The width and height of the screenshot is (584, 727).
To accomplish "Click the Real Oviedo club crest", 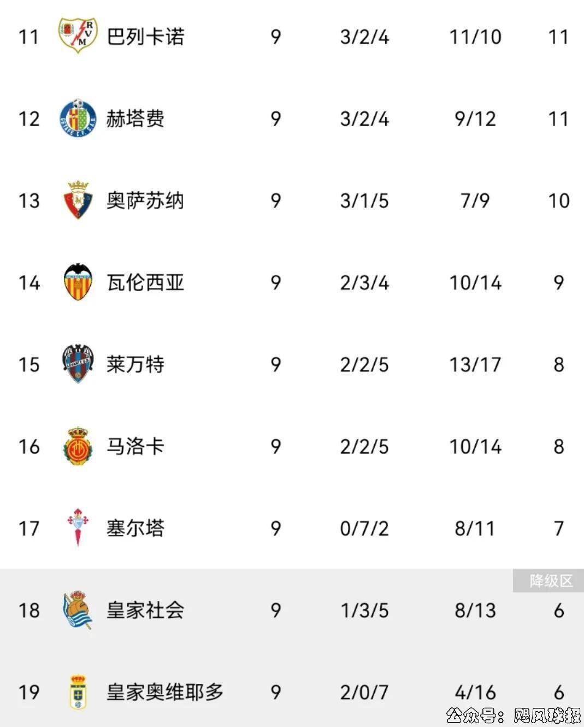I will [x=78, y=691].
